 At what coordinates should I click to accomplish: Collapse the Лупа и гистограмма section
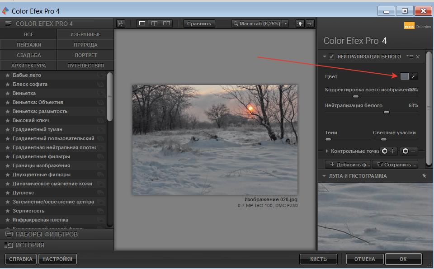pyautogui.click(x=324, y=176)
